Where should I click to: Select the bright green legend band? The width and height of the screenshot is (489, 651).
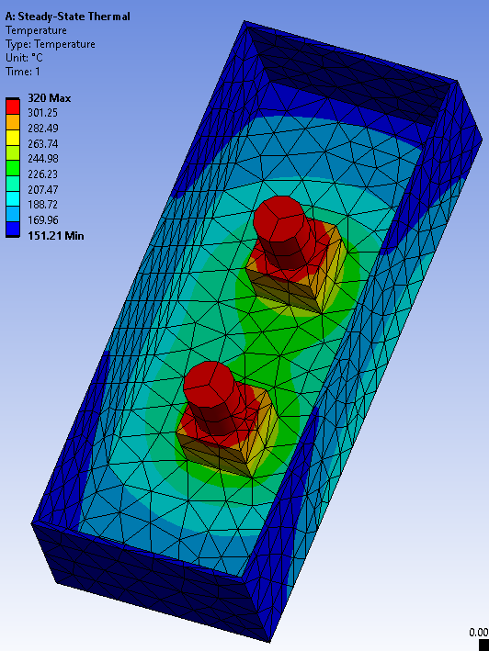13,168
